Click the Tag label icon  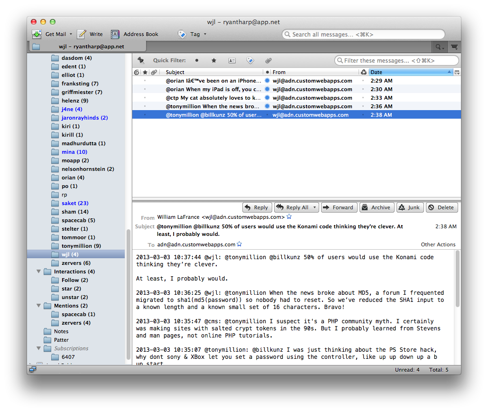tap(182, 34)
